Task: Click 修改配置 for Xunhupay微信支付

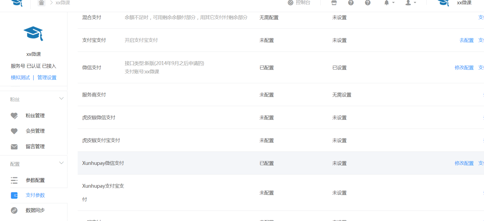Action: tap(464, 163)
